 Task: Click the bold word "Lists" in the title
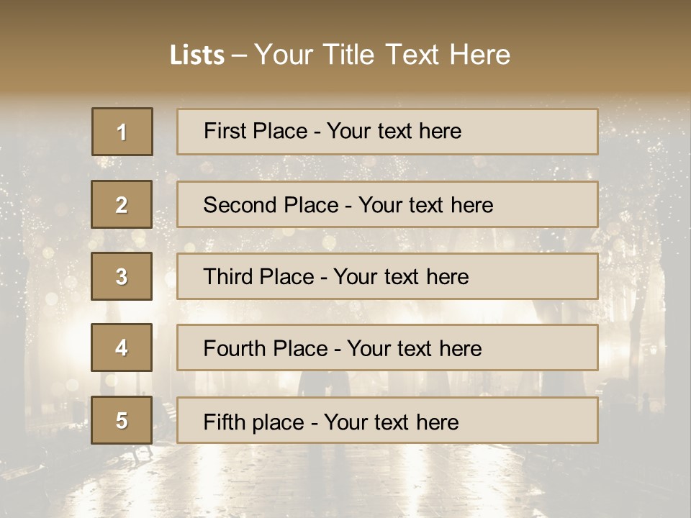(197, 55)
